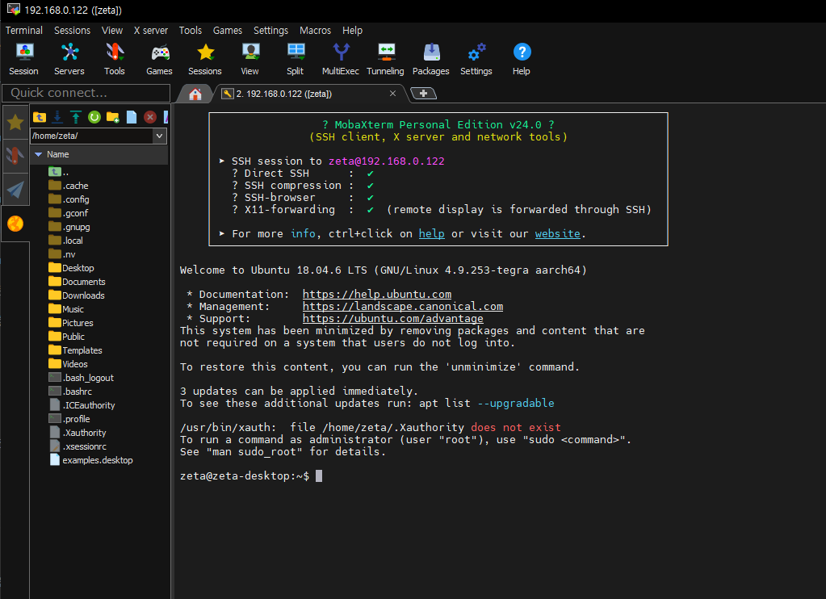Switch to the 2. 192.168.0.122 tab
The width and height of the screenshot is (826, 599).
coord(311,94)
